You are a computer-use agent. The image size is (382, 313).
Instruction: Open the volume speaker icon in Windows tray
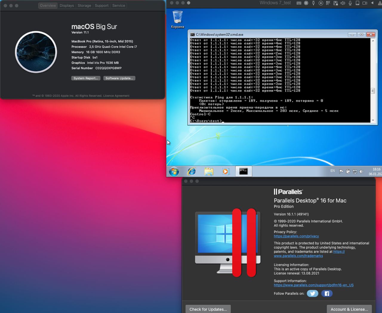pyautogui.click(x=362, y=171)
